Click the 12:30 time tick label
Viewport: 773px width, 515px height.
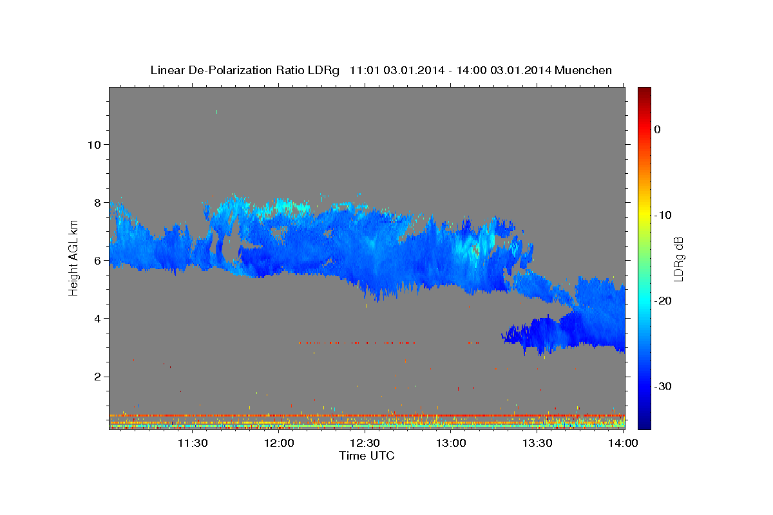coord(365,443)
